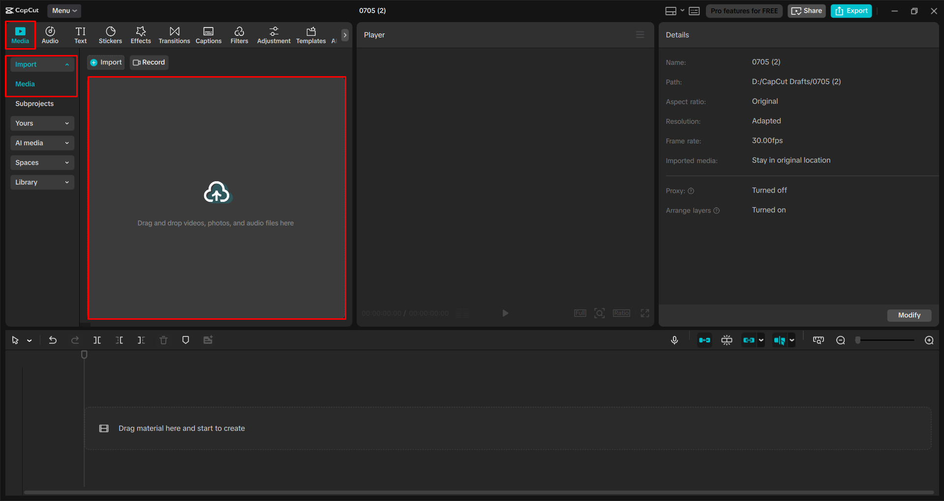
Task: Expand the Yours dropdown in the sidebar
Action: click(x=42, y=123)
